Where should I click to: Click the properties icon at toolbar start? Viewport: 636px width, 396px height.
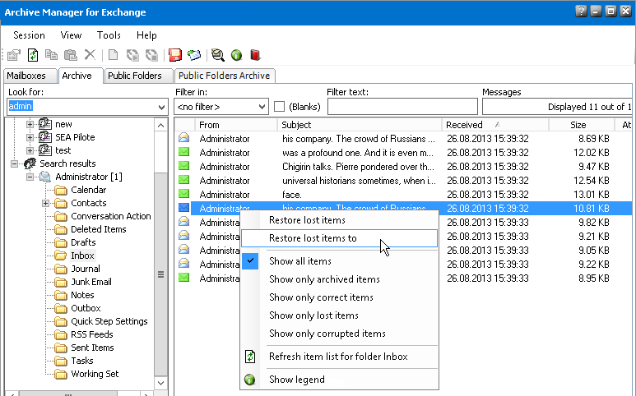(14, 55)
